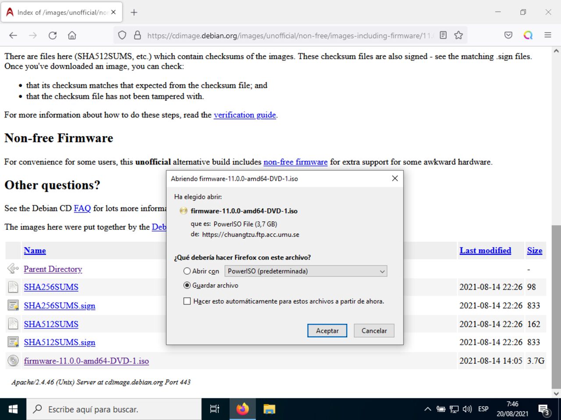This screenshot has width=561, height=420.
Task: Expand the PowerISO (predeterminada) dropdown
Action: pos(306,271)
